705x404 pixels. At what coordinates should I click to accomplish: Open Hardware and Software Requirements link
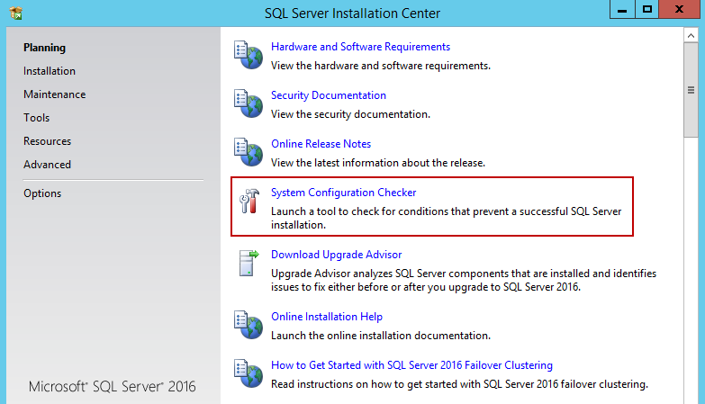click(x=360, y=47)
